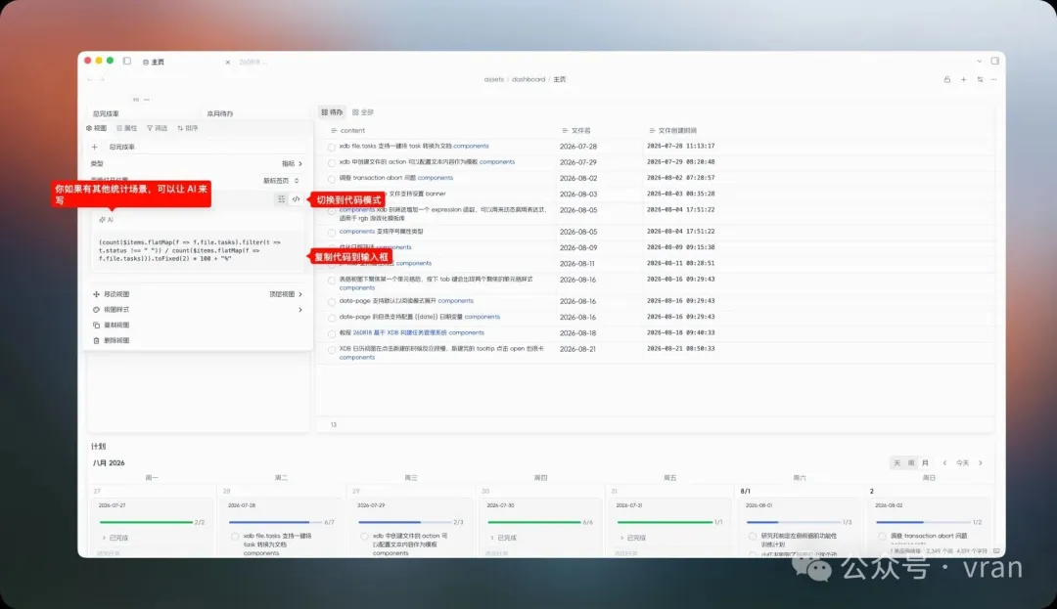Open the dashboard breadcrumb link
The image size is (1057, 609).
click(528, 79)
